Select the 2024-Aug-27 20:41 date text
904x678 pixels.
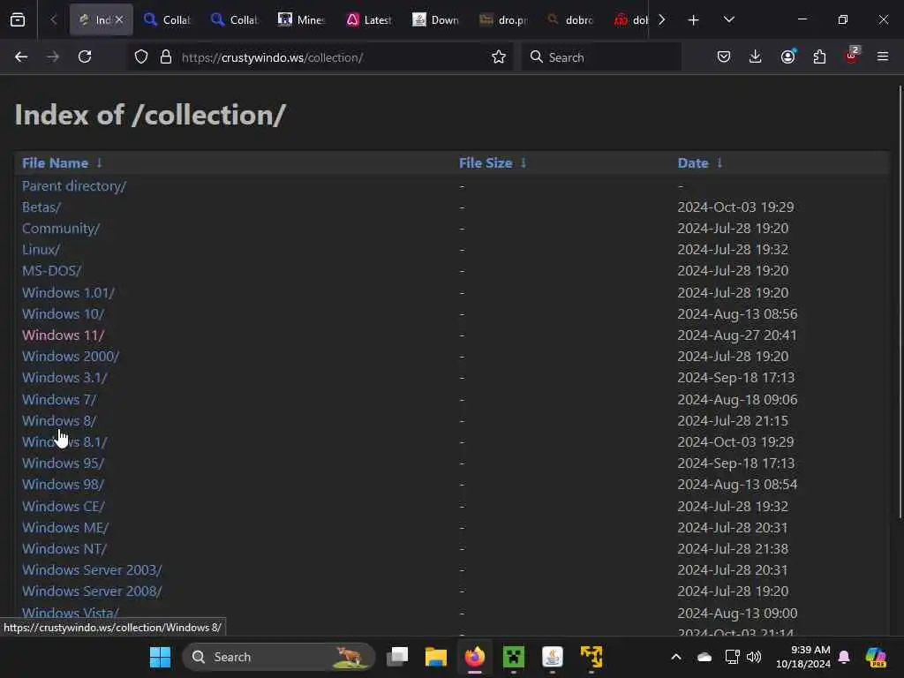[x=737, y=335]
